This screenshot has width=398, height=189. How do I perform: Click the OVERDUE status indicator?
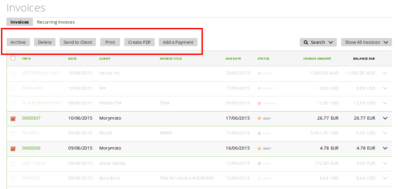267,103
